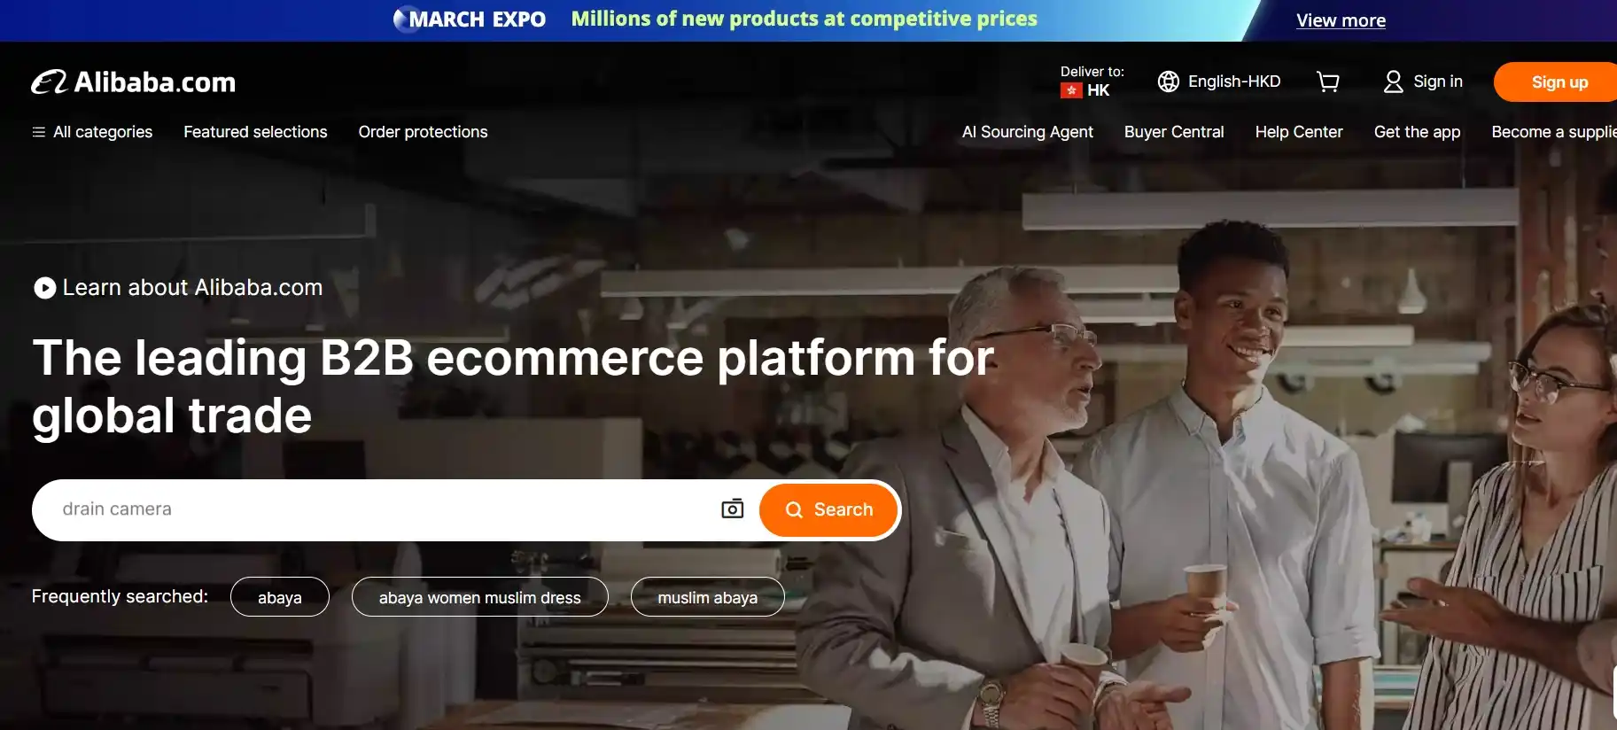This screenshot has height=730, width=1617.
Task: Click the Hong Kong flag icon
Action: (1071, 90)
